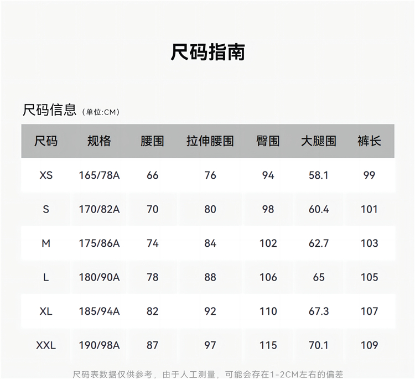
Task: Click the 拉伸腰围 column header
Action: (x=210, y=141)
